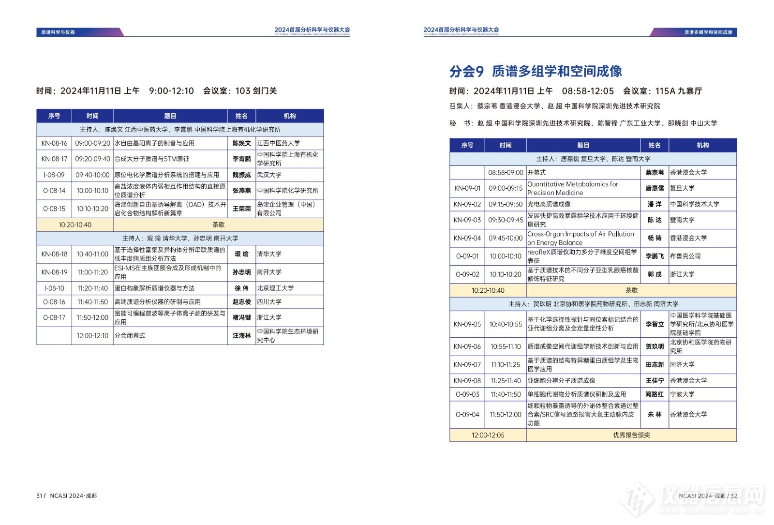Screen dimensions: 774x525
Task: Select the left table 茶歇 break row
Action: 180,225
